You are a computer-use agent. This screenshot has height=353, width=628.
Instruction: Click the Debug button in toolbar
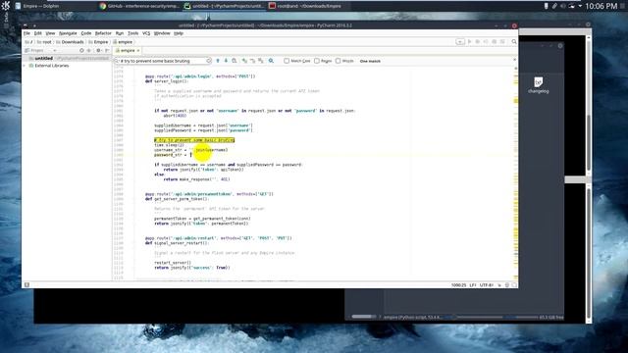(478, 41)
